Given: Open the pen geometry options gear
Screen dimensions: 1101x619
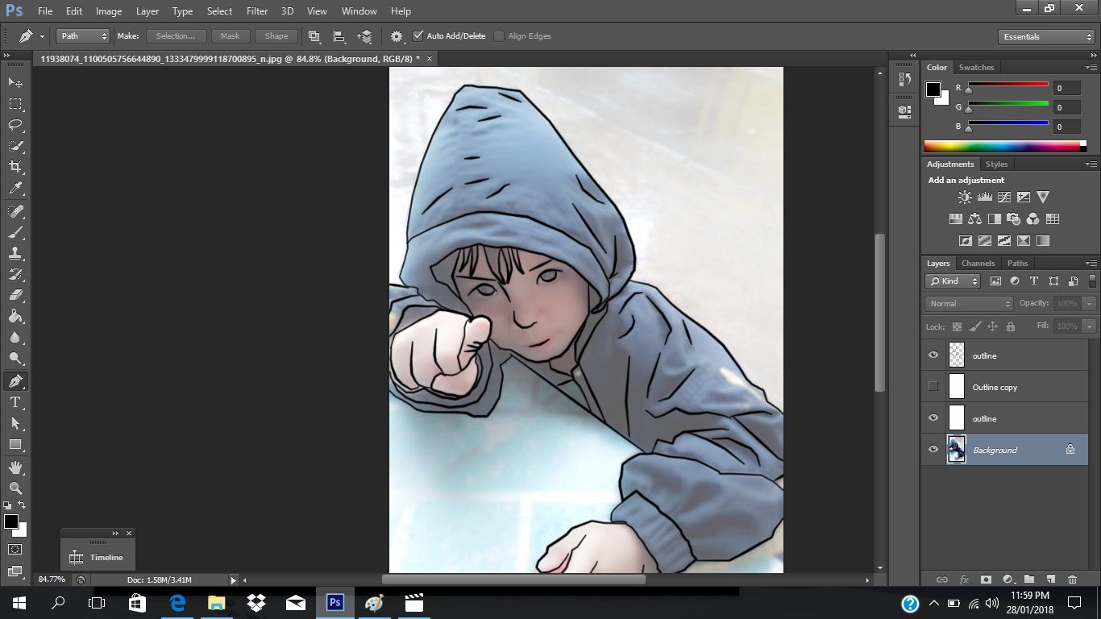Looking at the screenshot, I should click(397, 36).
